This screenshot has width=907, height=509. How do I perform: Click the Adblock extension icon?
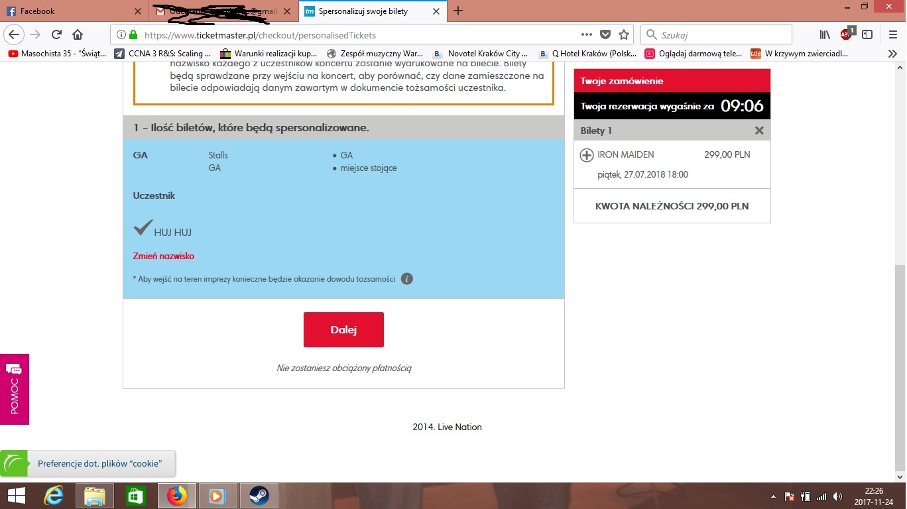pyautogui.click(x=846, y=34)
